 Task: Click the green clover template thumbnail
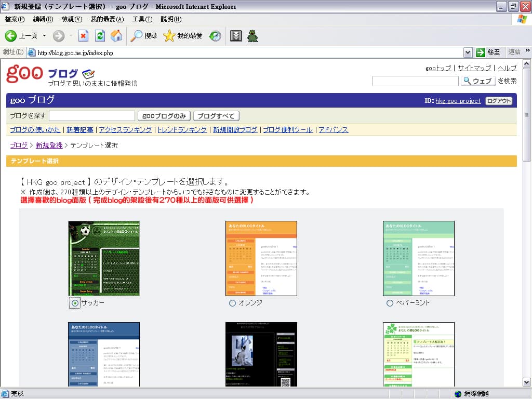[x=418, y=354]
